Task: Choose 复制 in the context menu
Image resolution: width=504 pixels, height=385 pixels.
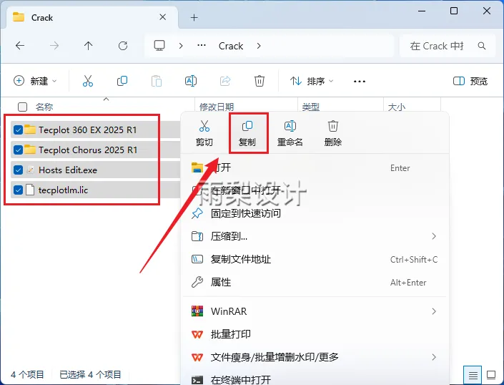Action: point(247,133)
